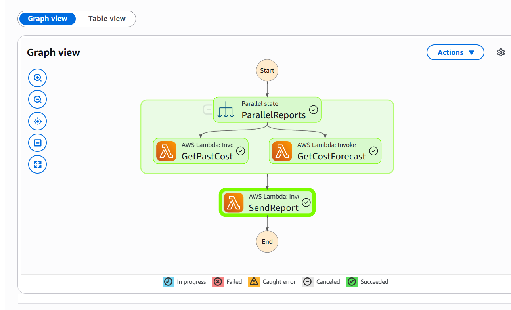Zoom in on the workflow graph
Image resolution: width=511 pixels, height=310 pixels.
click(x=38, y=78)
